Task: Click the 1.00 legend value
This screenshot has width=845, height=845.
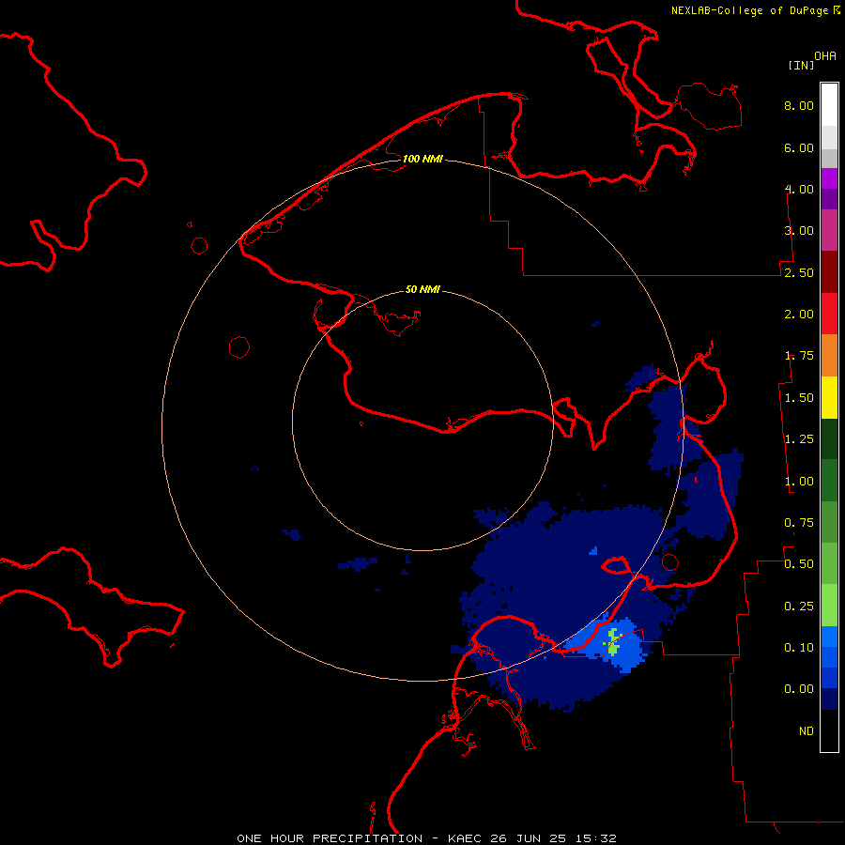Action: pyautogui.click(x=799, y=482)
